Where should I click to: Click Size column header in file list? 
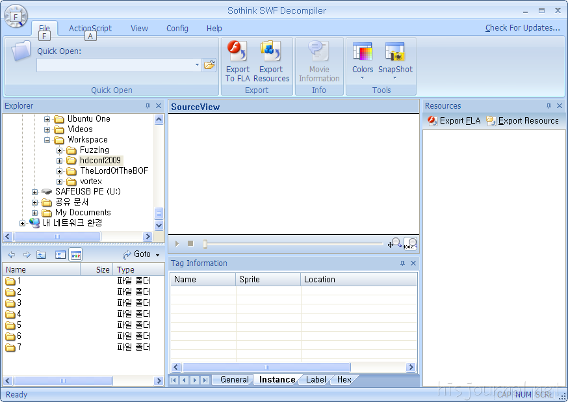tap(97, 270)
